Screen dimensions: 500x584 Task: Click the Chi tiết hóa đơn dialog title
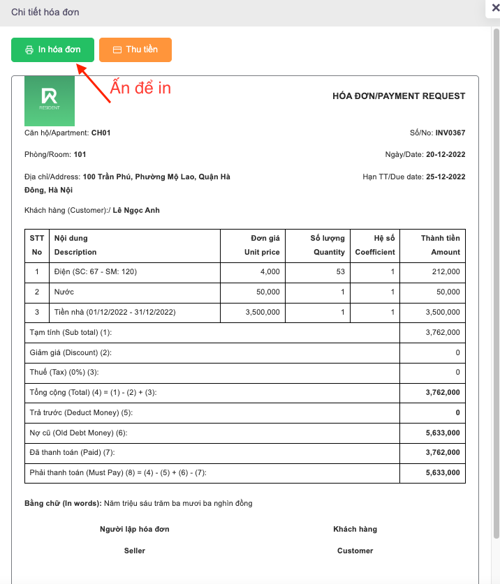45,13
